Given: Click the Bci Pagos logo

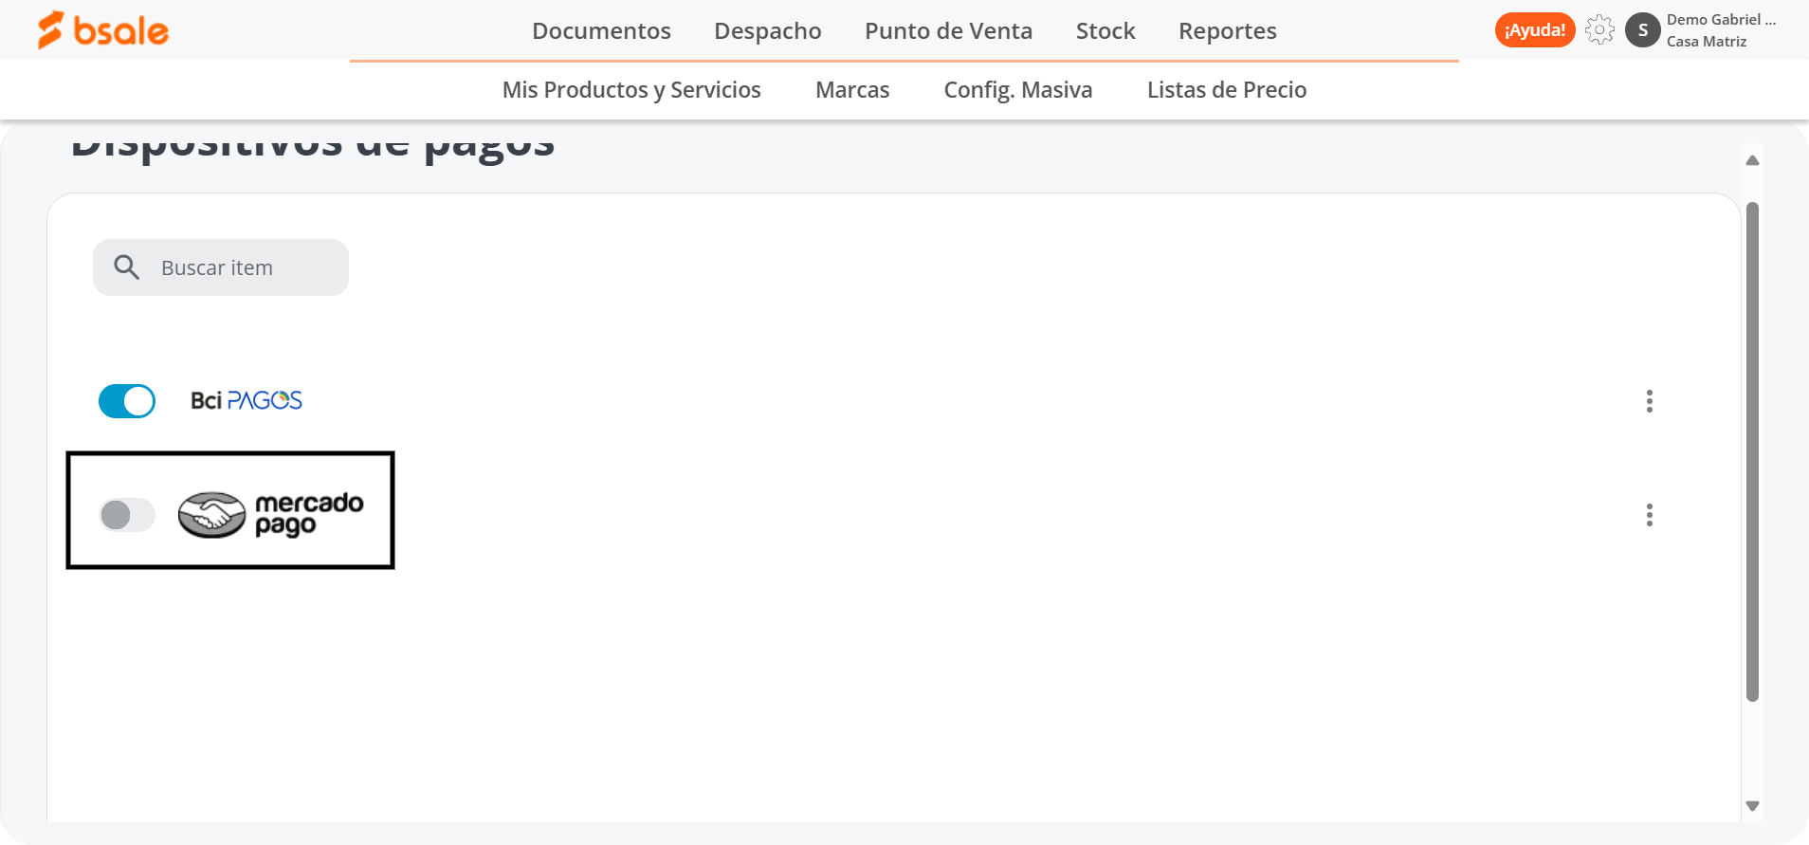Looking at the screenshot, I should coord(247,401).
